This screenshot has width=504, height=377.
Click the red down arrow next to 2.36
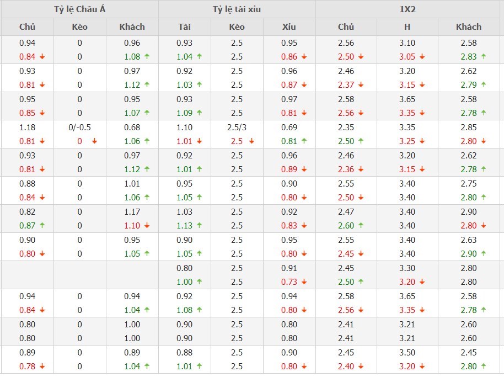pyautogui.click(x=361, y=169)
